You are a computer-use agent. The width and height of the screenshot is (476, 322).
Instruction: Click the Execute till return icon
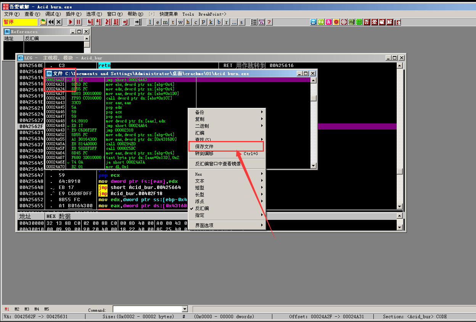tap(125, 22)
